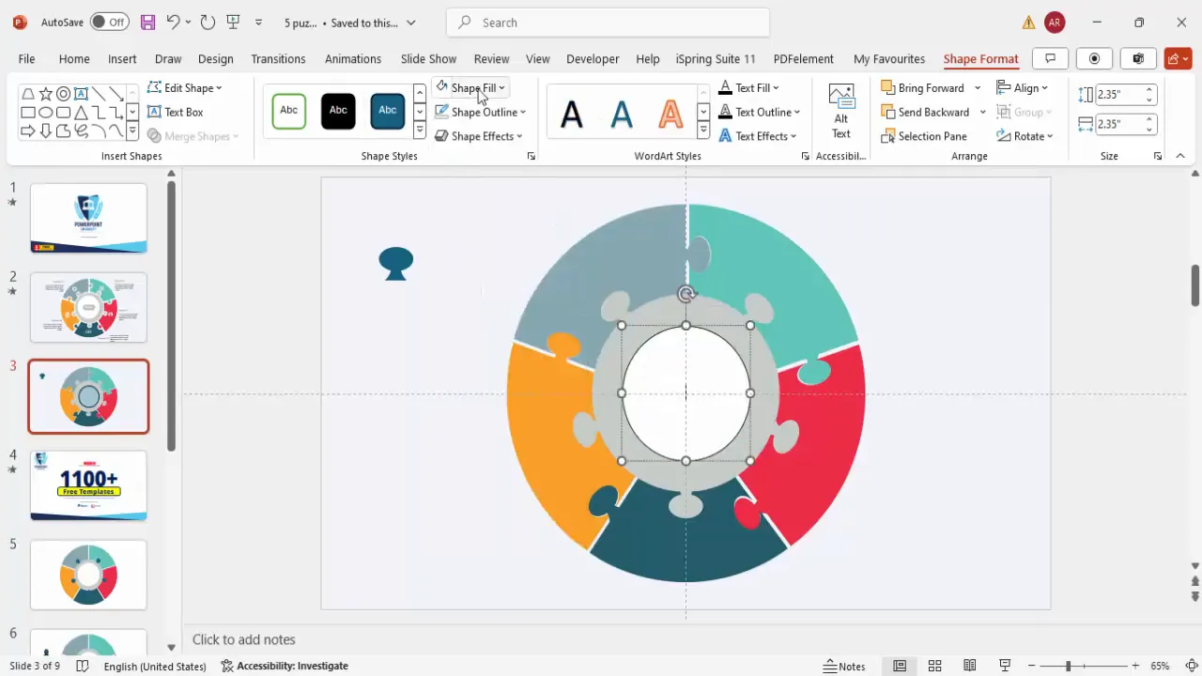Click the Save icon in title bar
Viewport: 1202px width, 676px height.
pos(147,22)
